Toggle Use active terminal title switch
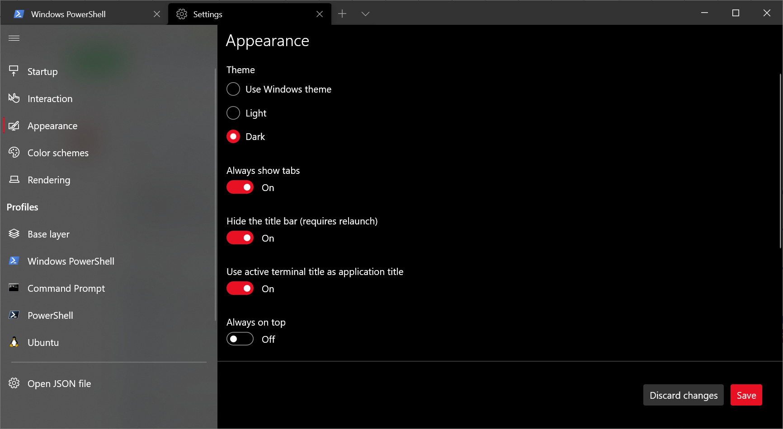 click(240, 288)
